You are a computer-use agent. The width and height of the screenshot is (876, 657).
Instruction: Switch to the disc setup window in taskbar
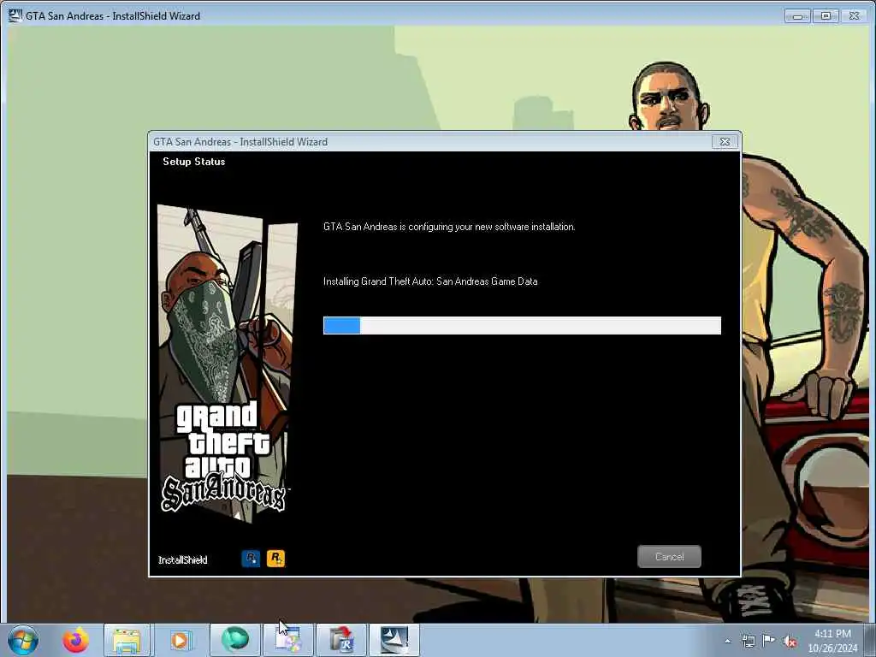coord(288,640)
